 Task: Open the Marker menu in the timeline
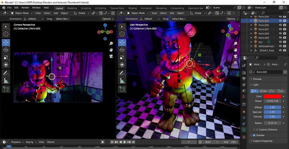coord(51,142)
